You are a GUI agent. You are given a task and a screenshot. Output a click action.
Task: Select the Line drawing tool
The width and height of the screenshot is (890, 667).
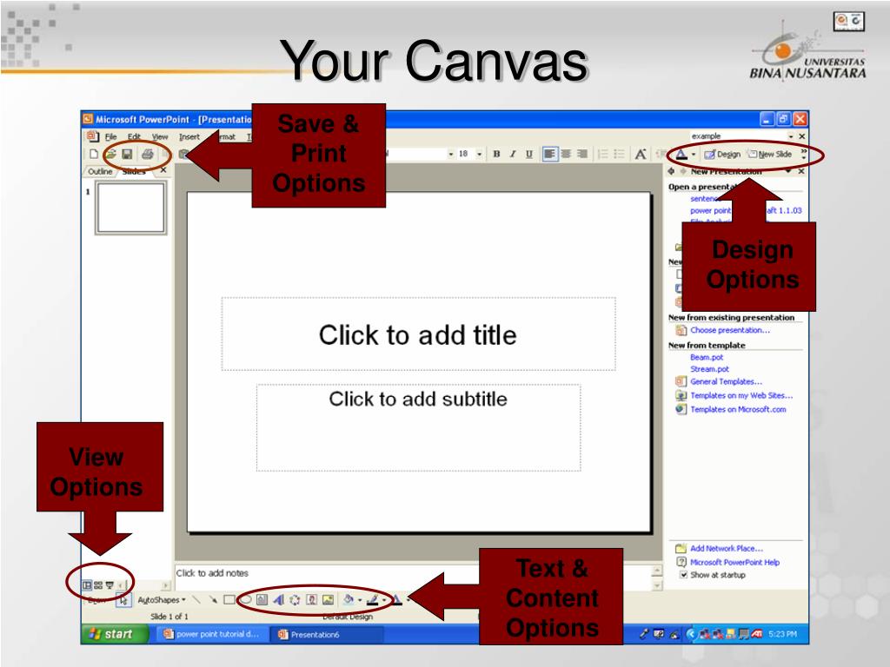point(196,599)
